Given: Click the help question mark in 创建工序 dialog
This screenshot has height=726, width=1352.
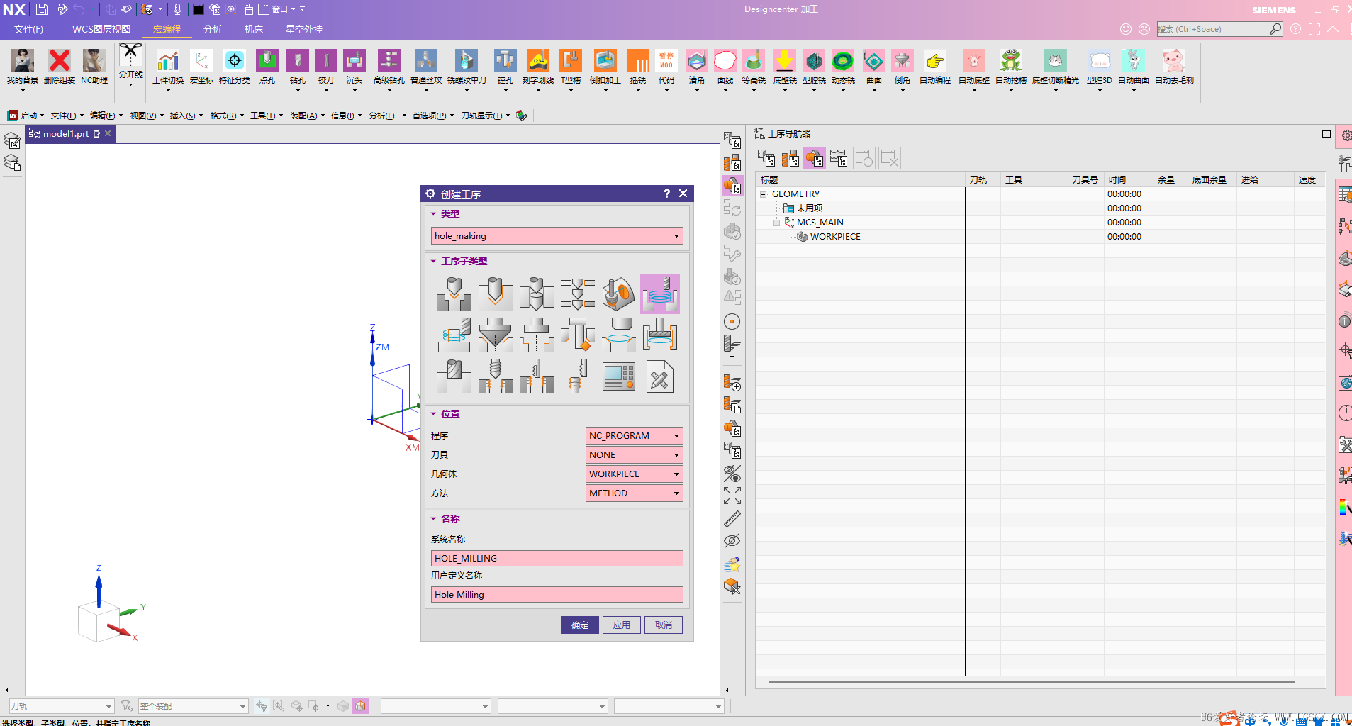Looking at the screenshot, I should 666,194.
